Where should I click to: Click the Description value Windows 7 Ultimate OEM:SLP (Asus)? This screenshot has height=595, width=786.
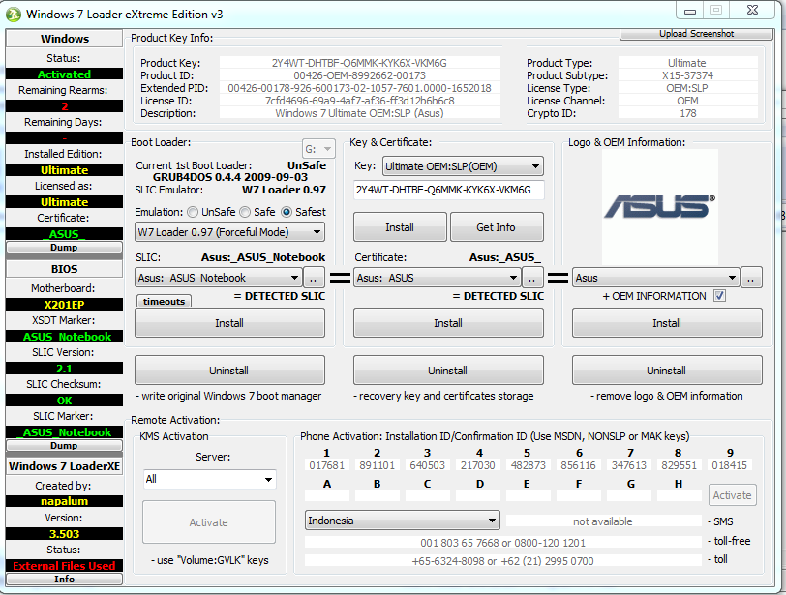(x=359, y=113)
